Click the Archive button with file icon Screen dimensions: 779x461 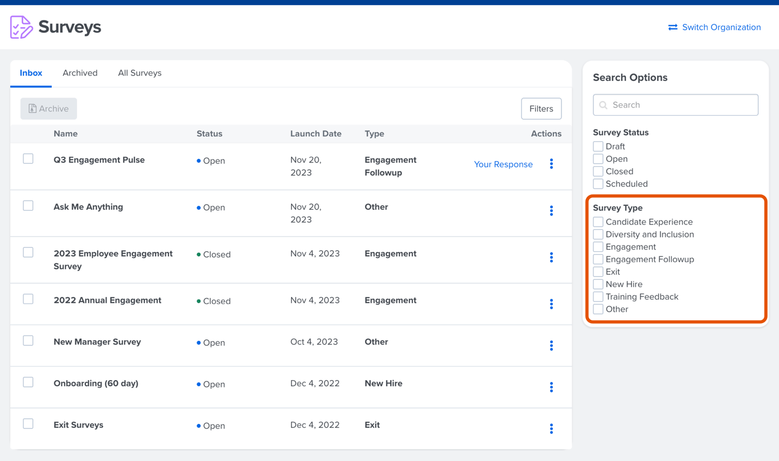[49, 109]
